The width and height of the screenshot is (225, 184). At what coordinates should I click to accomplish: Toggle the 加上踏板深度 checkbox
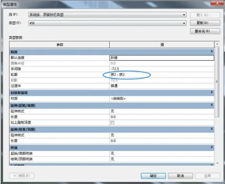pos(112,122)
